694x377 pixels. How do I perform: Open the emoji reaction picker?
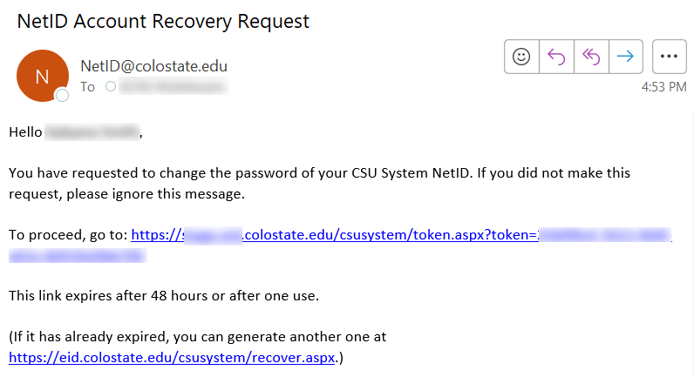pyautogui.click(x=521, y=57)
